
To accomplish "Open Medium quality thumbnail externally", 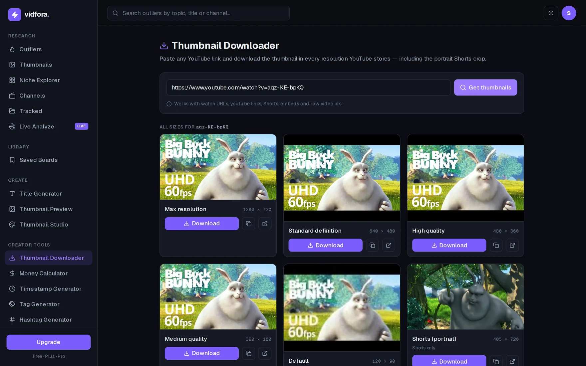I will click(x=265, y=353).
